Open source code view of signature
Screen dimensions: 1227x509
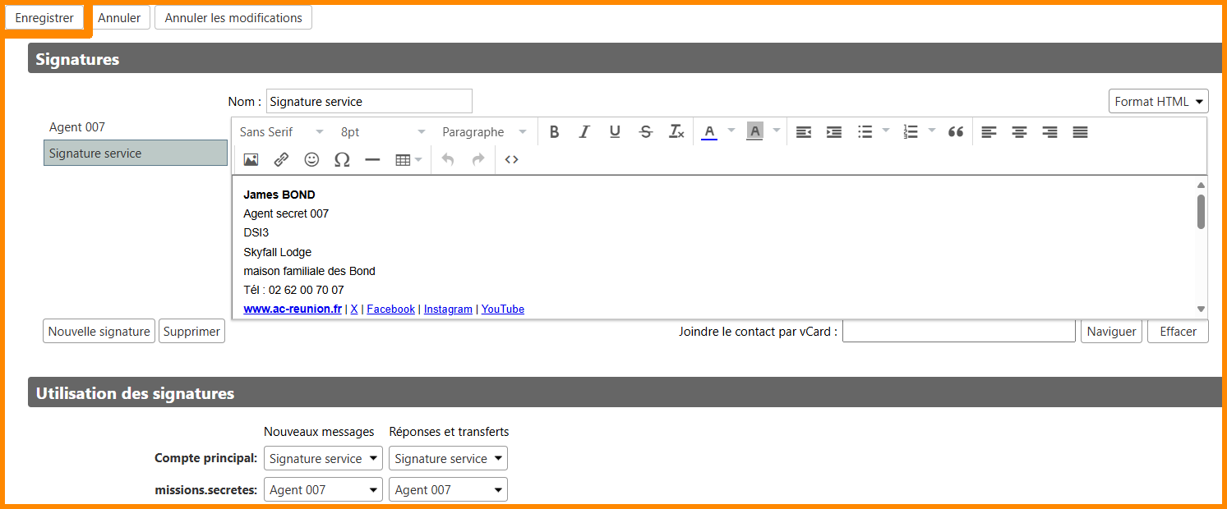tap(511, 160)
